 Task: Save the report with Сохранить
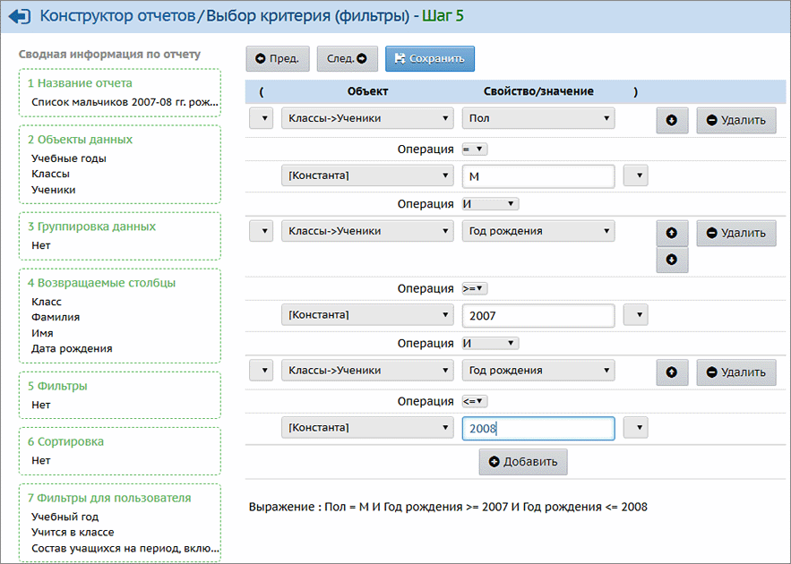[x=430, y=59]
